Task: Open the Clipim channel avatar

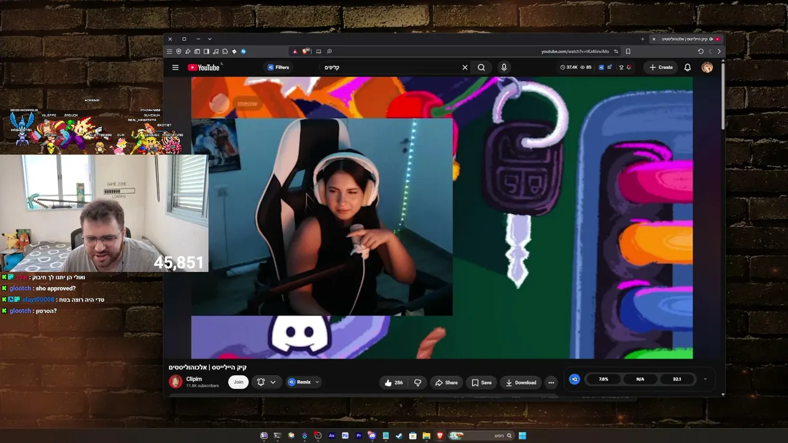Action: click(x=176, y=382)
